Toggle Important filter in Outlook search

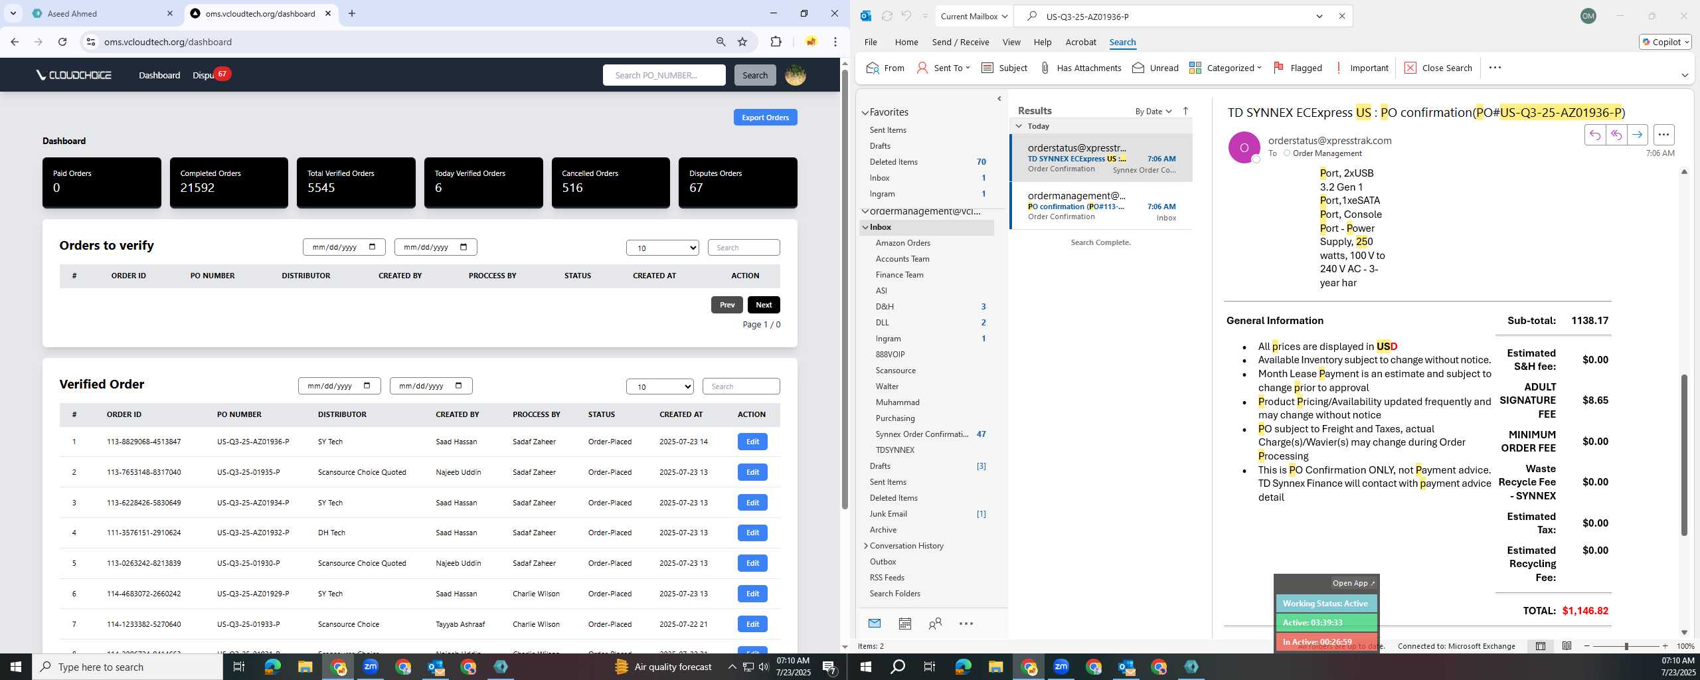1361,68
